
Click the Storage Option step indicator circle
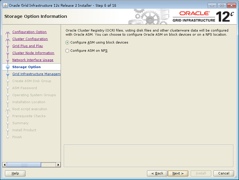coord(8,67)
